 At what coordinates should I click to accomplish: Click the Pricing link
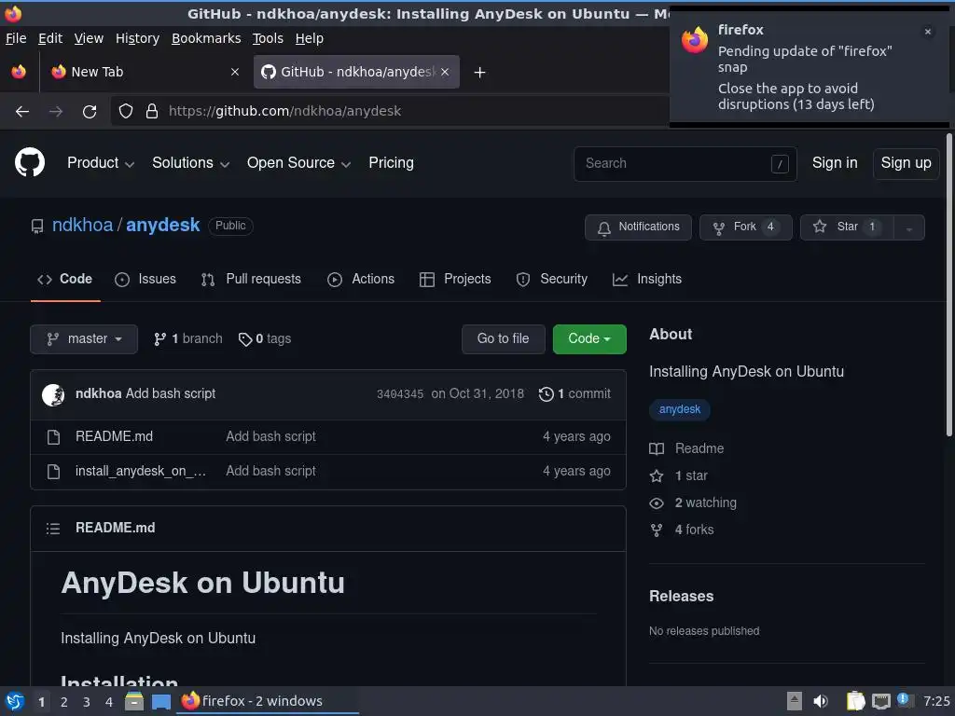tap(391, 162)
